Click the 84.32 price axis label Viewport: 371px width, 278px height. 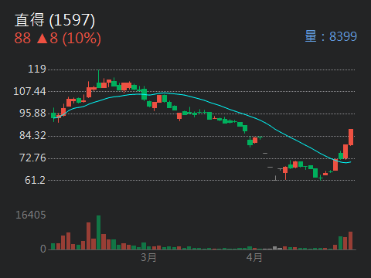[x=32, y=135]
